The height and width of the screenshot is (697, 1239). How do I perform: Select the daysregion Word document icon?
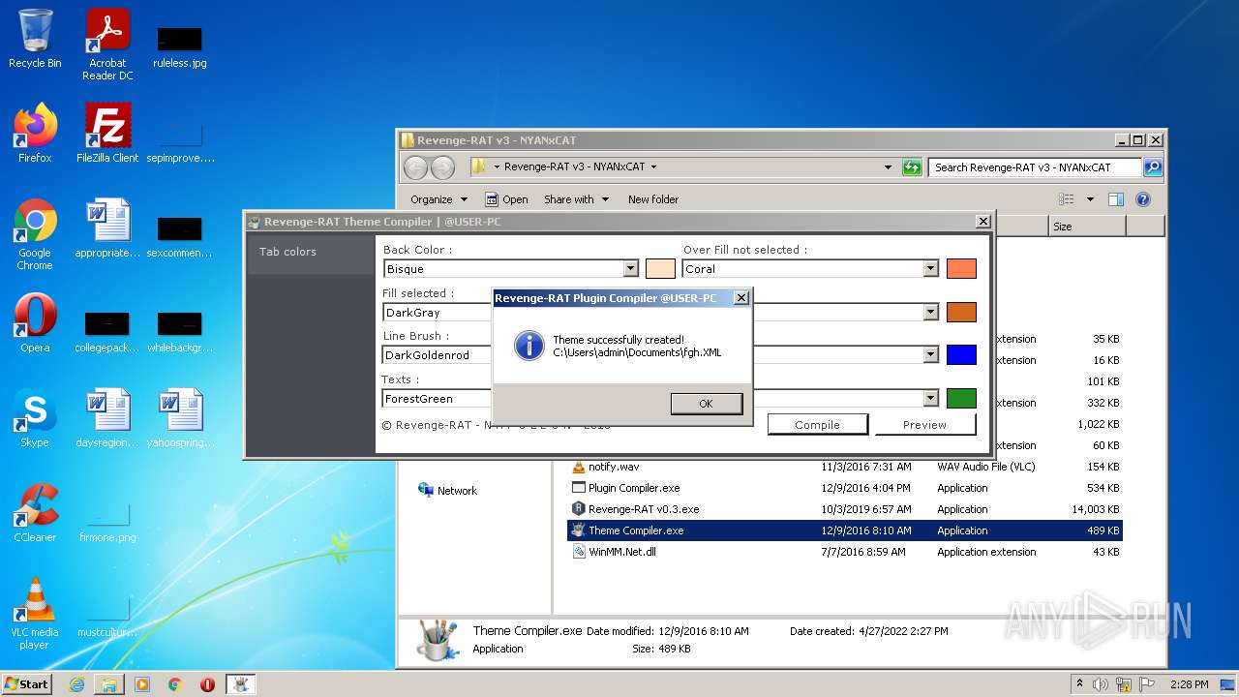pos(107,418)
